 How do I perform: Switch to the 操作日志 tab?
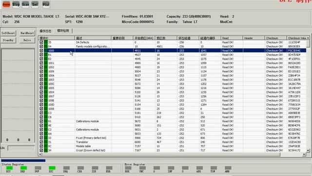tap(45, 31)
